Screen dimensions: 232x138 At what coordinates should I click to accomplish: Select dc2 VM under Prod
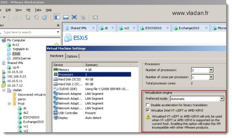[x=26, y=113]
